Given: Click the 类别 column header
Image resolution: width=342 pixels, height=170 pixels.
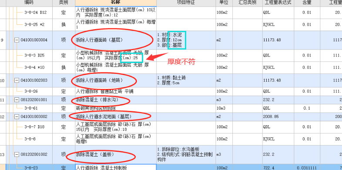Looking at the screenshot, I should pyautogui.click(x=64, y=3).
